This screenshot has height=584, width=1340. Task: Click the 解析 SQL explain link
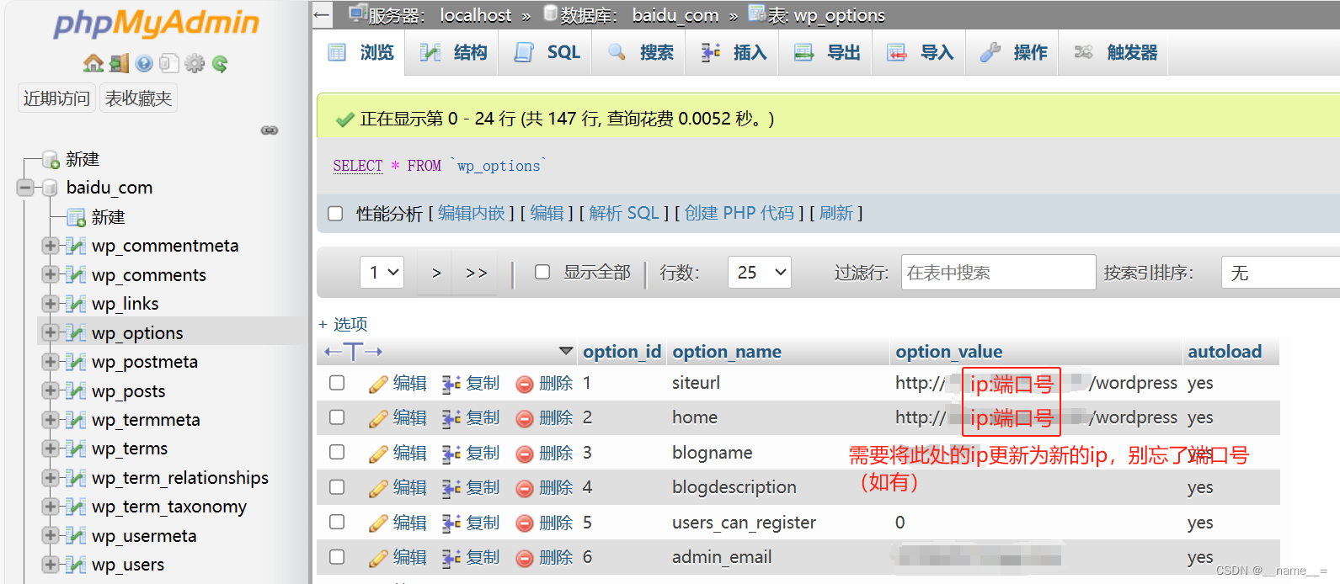pos(624,214)
